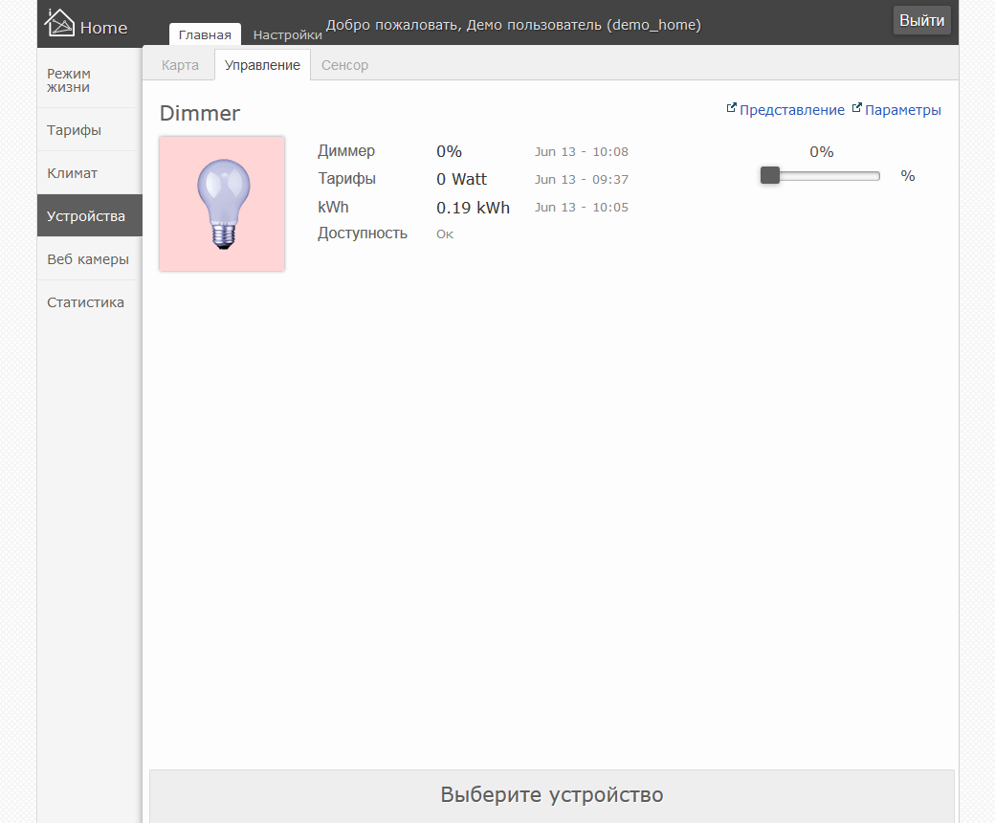Click the Доступность label

pyautogui.click(x=363, y=234)
